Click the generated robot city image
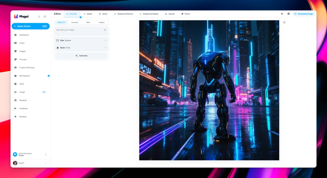 (x=209, y=90)
